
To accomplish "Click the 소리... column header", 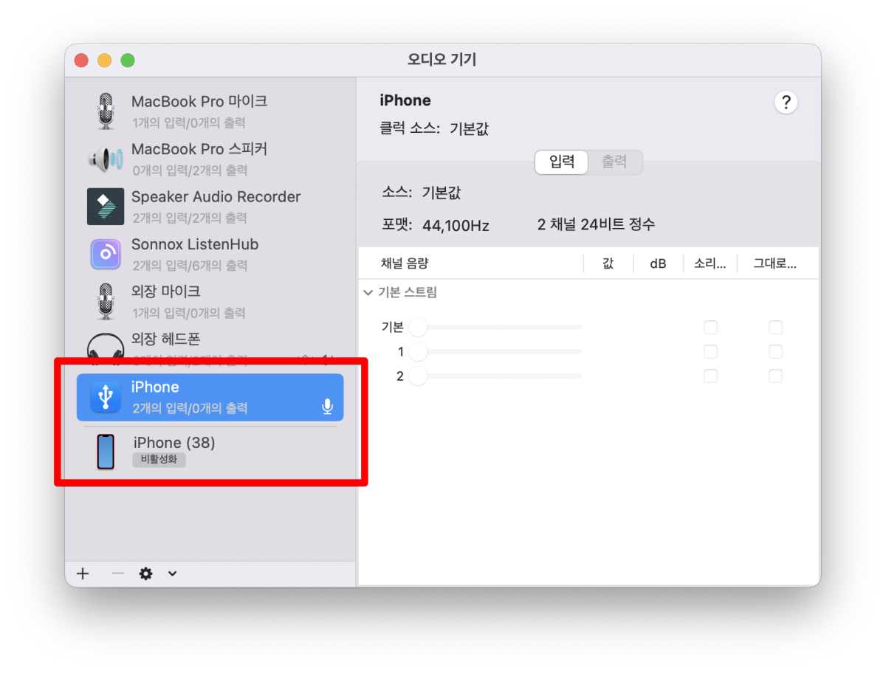I will tap(710, 263).
